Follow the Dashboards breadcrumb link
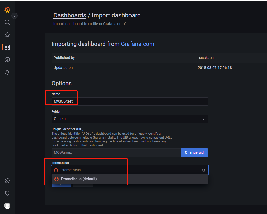Viewport: 267px width, 214px height. pos(70,15)
